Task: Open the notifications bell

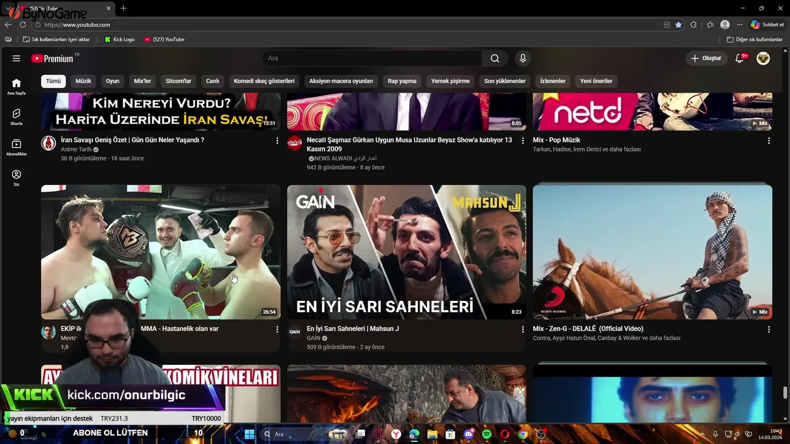Action: coord(740,59)
